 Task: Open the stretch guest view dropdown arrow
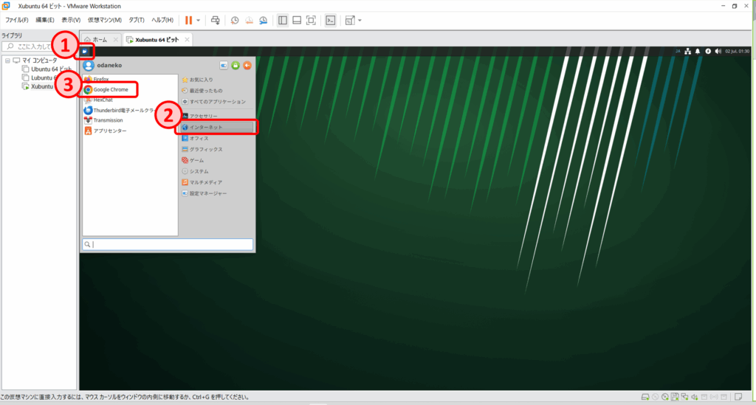[x=360, y=20]
